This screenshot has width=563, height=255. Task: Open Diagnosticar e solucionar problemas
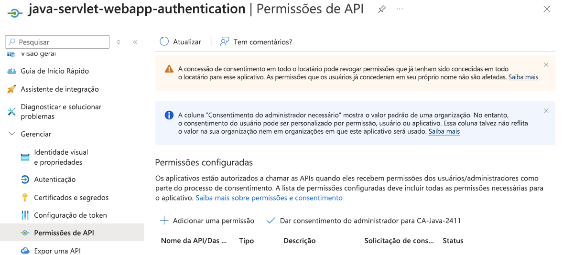[x=61, y=112]
